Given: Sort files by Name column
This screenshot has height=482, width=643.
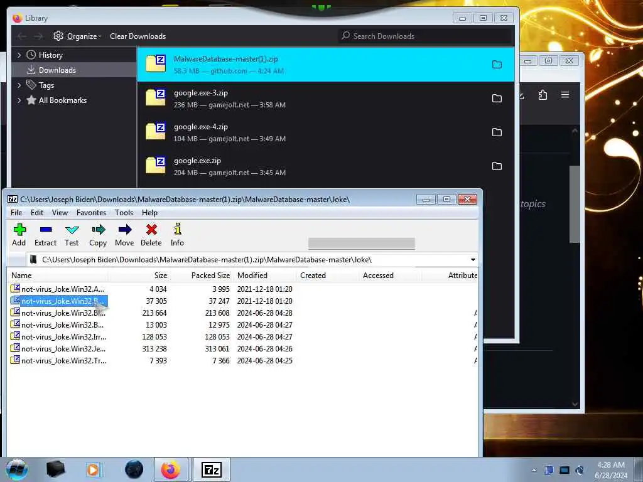Looking at the screenshot, I should [x=57, y=276].
